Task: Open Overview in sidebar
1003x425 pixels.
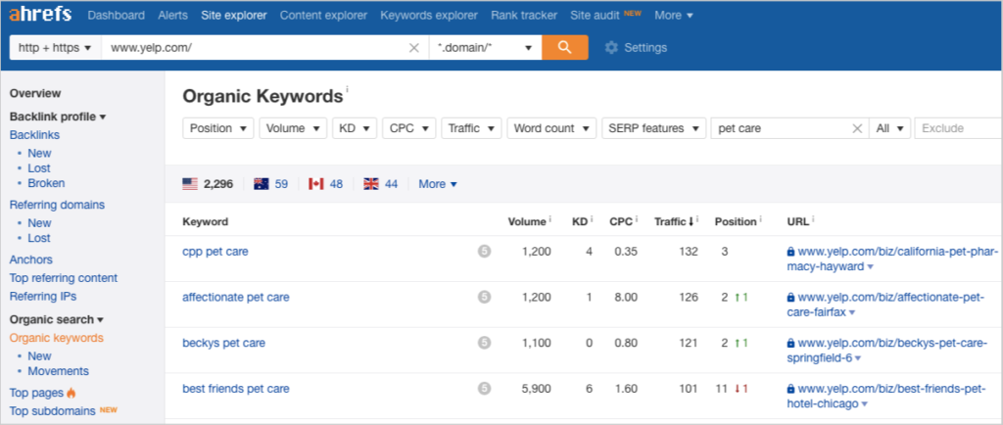Action: 35,93
